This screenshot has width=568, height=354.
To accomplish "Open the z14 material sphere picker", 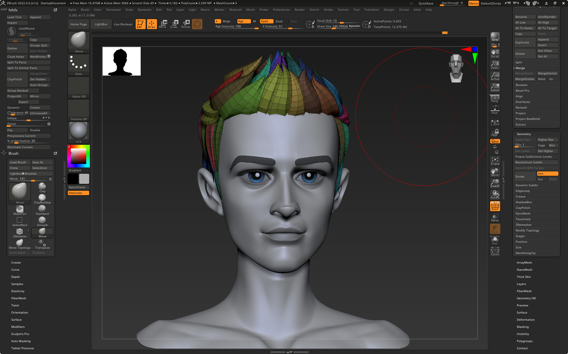I will coord(79,133).
